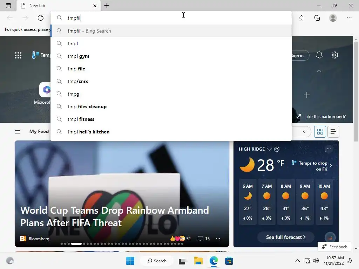Click Like this background? link

click(325, 117)
